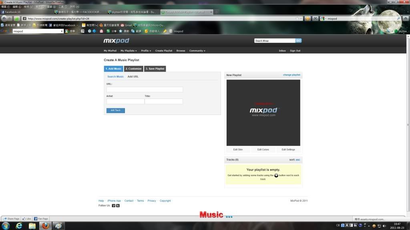Click the Sign Out link

tap(295, 51)
